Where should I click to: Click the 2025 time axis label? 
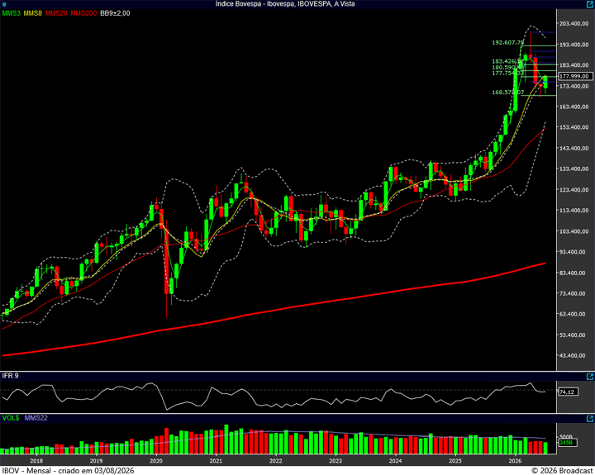[455, 461]
